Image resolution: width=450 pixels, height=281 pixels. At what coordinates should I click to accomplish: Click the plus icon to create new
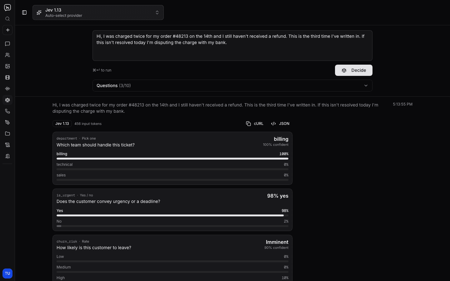(x=7, y=30)
